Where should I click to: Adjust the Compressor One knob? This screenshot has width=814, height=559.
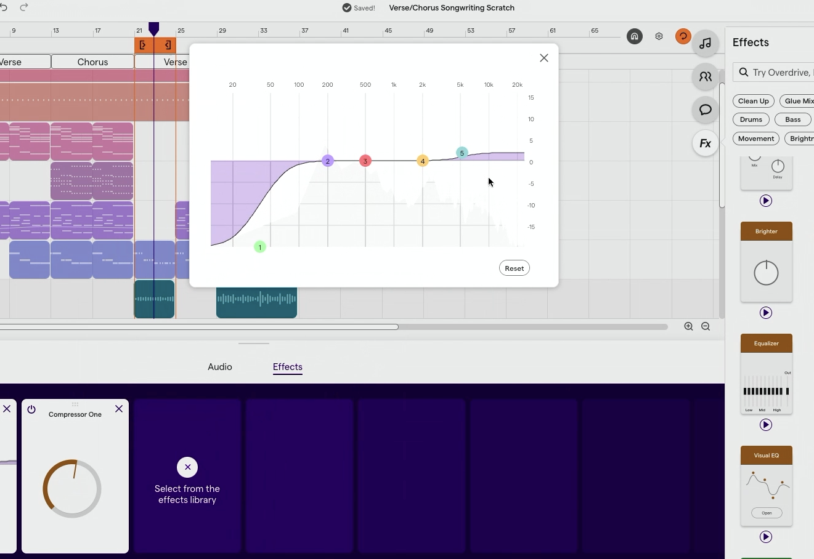pyautogui.click(x=72, y=488)
